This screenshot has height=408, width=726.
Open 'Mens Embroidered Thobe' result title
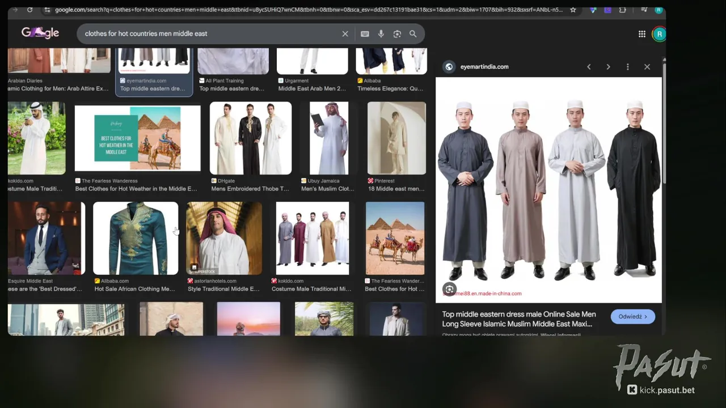(250, 189)
